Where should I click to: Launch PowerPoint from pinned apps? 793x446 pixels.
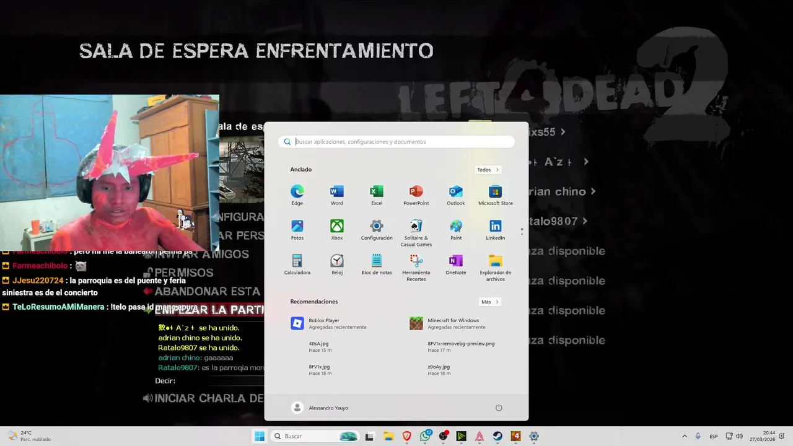coord(416,195)
